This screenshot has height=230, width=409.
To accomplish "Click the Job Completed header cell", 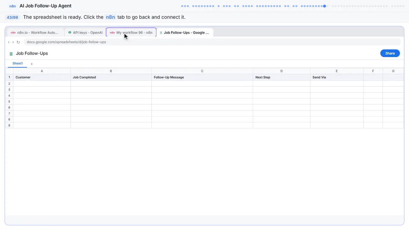I will tap(111, 77).
